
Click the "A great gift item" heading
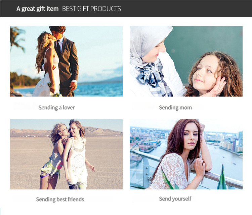37,9
